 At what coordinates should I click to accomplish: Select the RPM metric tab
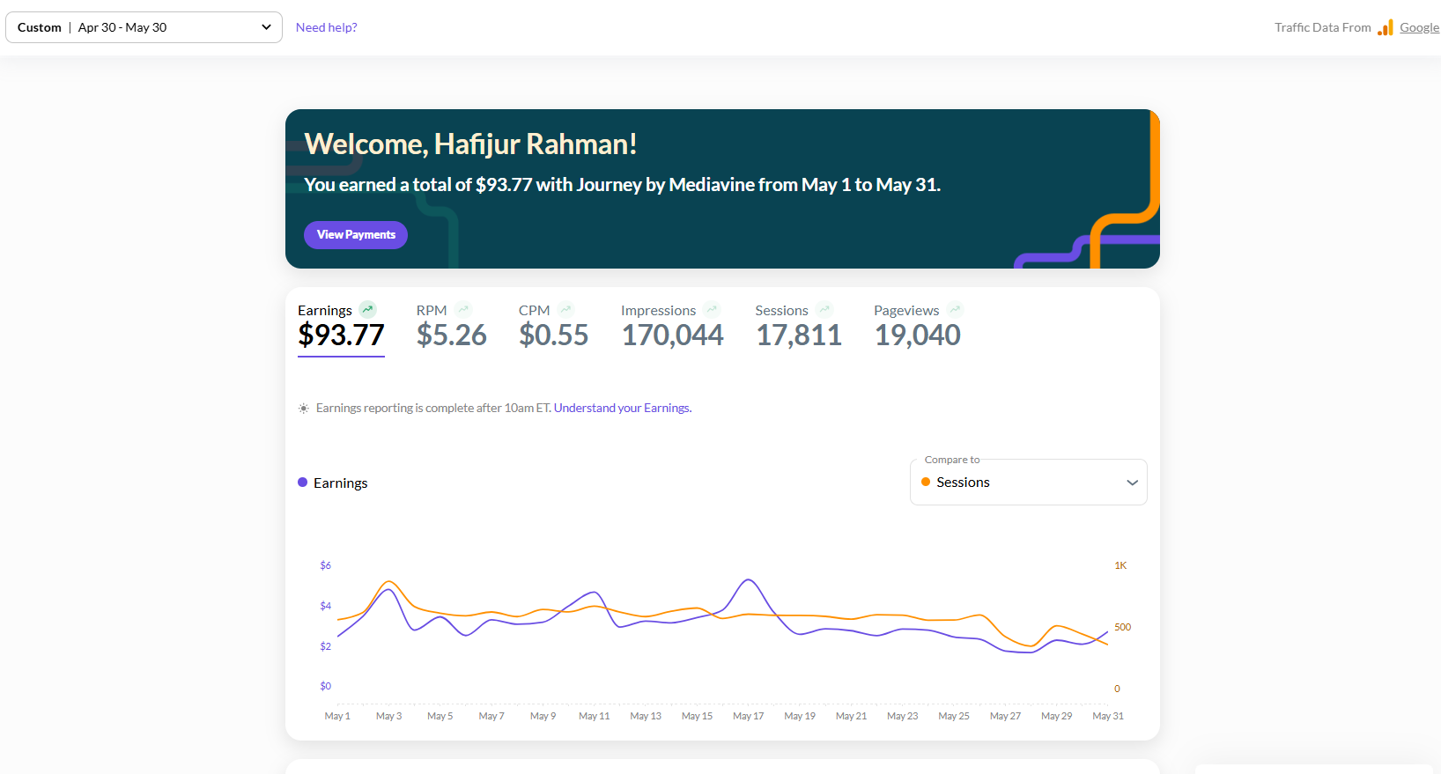pyautogui.click(x=451, y=327)
